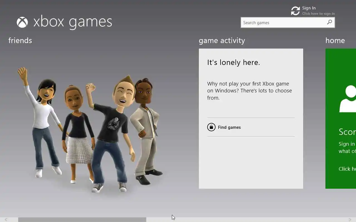
Task: Click the magnifier search icon
Action: point(330,22)
